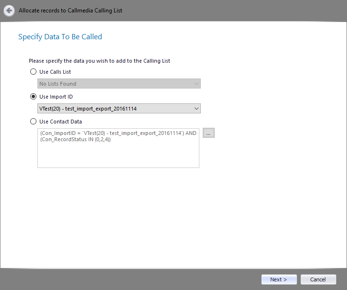Image resolution: width=347 pixels, height=290 pixels.
Task: Select the Use Import ID radio button
Action: click(33, 97)
